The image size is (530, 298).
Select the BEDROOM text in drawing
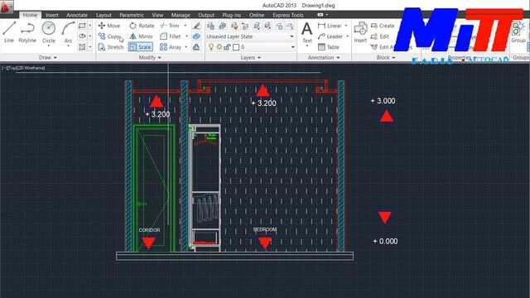pyautogui.click(x=265, y=229)
